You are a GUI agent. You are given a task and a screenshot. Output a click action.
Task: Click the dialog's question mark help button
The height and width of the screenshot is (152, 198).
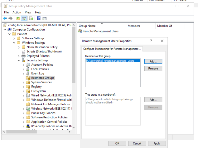[151, 41]
